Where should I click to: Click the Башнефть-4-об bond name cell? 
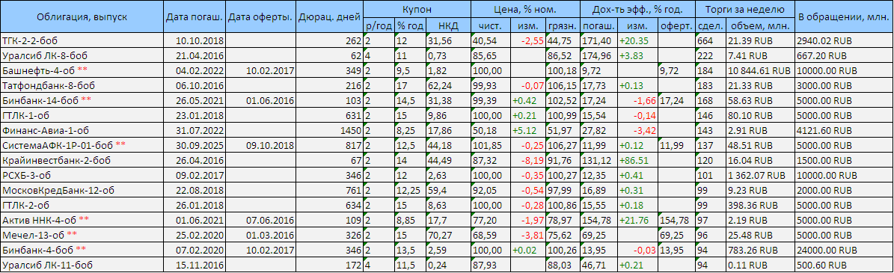(x=35, y=70)
